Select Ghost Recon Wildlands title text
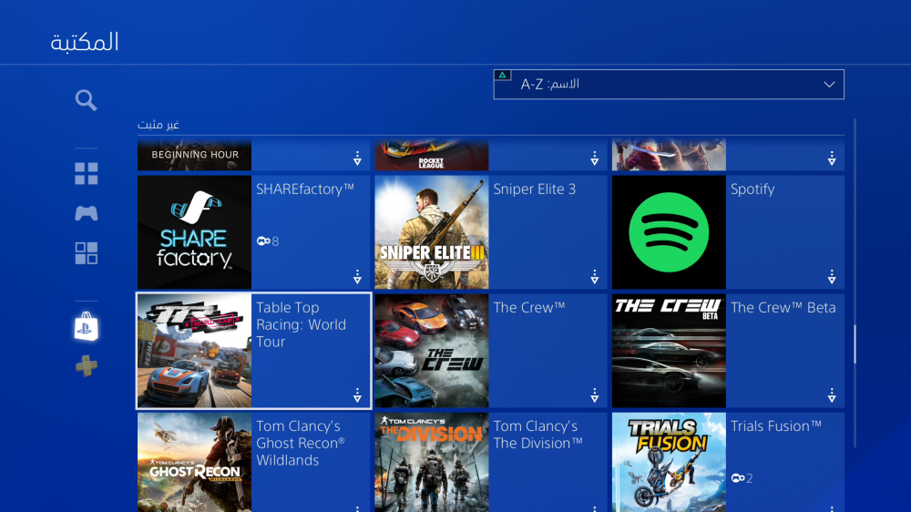 point(300,444)
